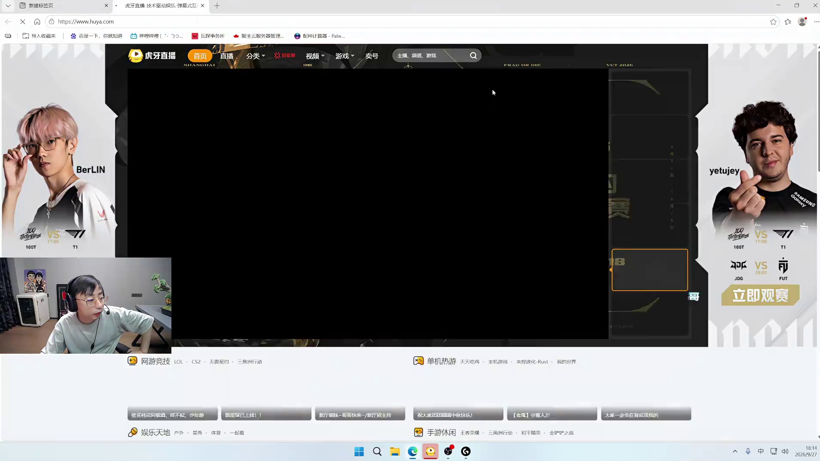820x461 pixels.
Task: Click the search magnifier icon in Huya
Action: click(473, 55)
